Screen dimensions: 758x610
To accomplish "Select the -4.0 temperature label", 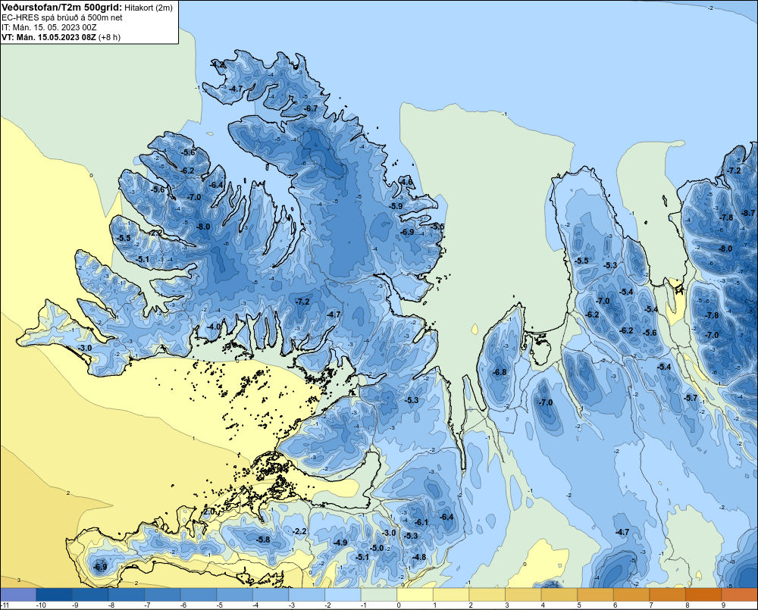I will 214,327.
